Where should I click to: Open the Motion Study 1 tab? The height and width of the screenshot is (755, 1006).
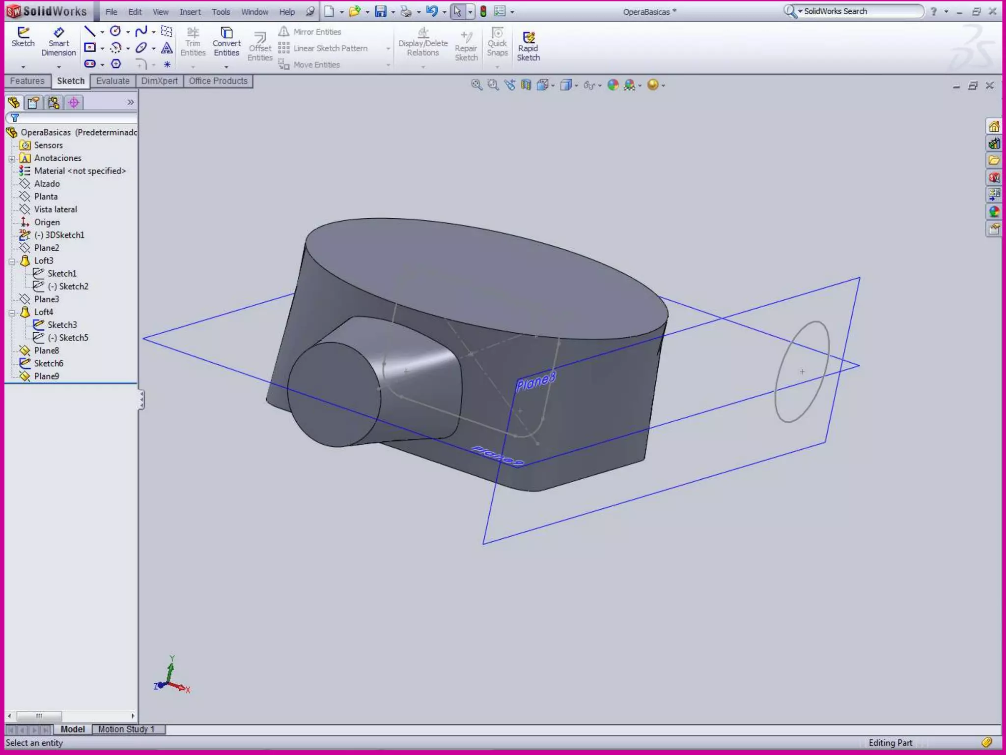pyautogui.click(x=126, y=729)
